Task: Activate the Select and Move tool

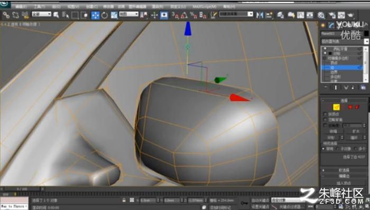Action: (x=95, y=15)
